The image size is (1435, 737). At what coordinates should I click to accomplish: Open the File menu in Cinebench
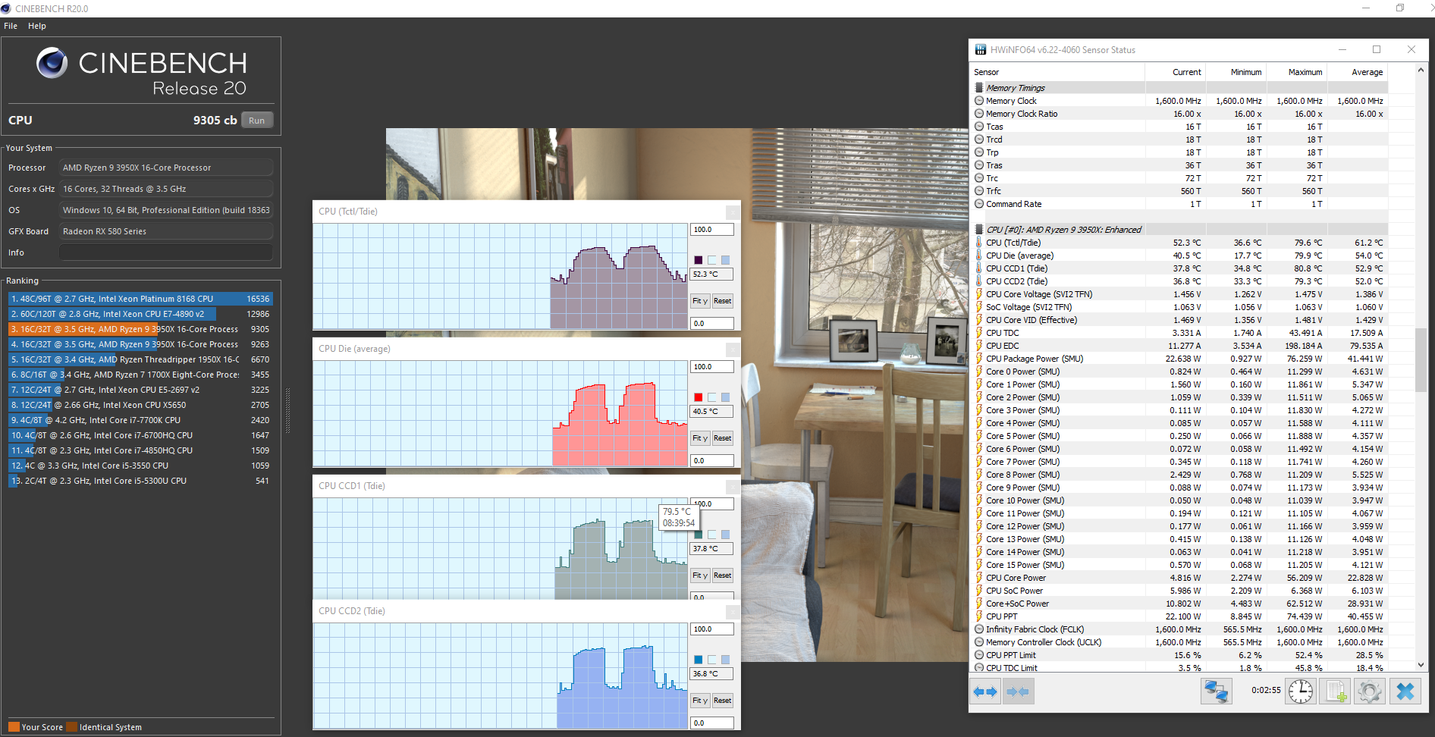point(11,26)
